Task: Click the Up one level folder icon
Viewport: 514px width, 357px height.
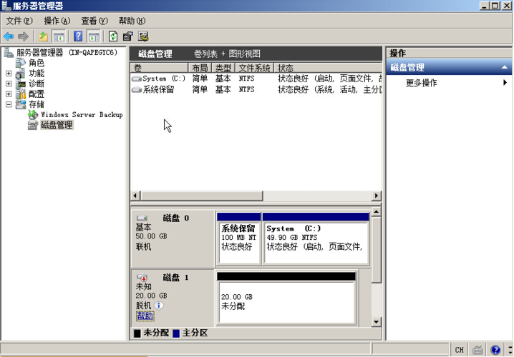Action: (43, 36)
